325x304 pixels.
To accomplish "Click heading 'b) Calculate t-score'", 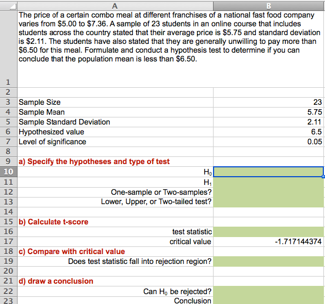I will tap(53, 222).
